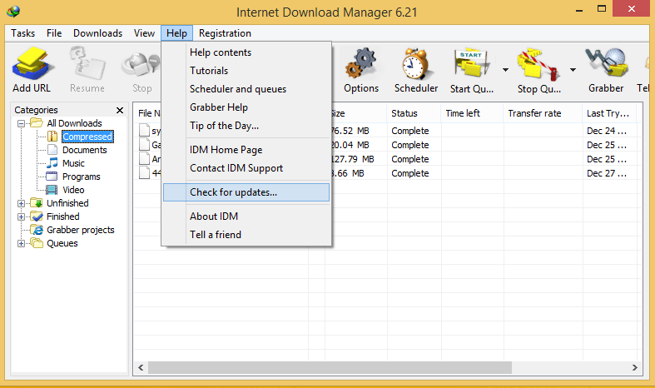The height and width of the screenshot is (388, 655).
Task: Click the Documents category page icon
Action: click(52, 150)
